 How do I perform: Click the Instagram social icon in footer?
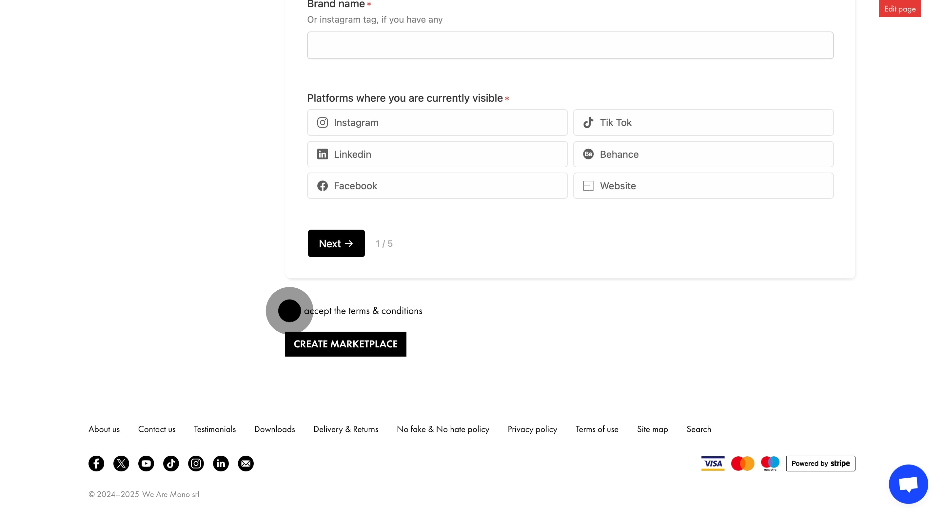point(196,464)
